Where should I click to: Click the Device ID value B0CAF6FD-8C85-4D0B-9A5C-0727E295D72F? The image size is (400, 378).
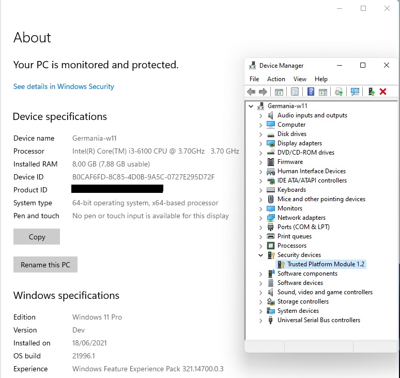(143, 177)
